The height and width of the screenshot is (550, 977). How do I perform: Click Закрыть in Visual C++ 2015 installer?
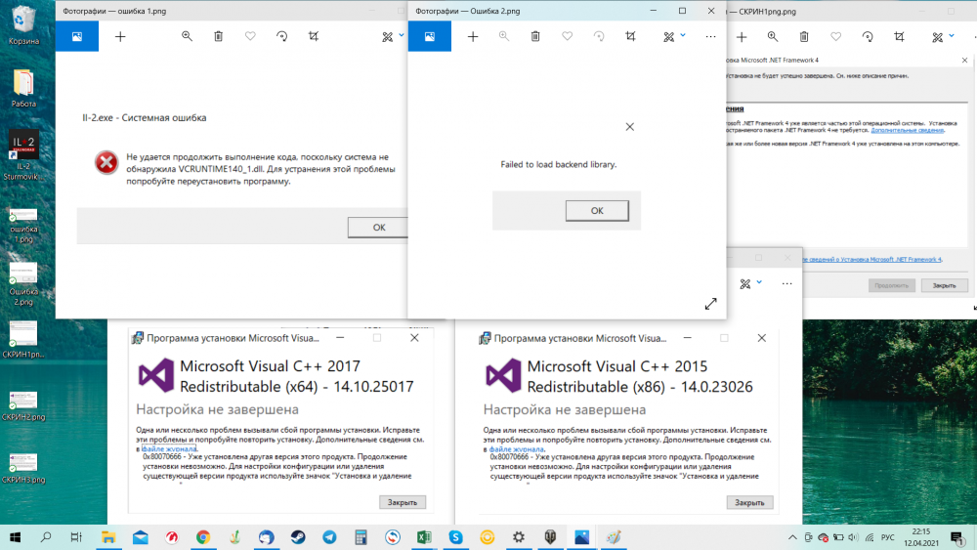pos(749,502)
